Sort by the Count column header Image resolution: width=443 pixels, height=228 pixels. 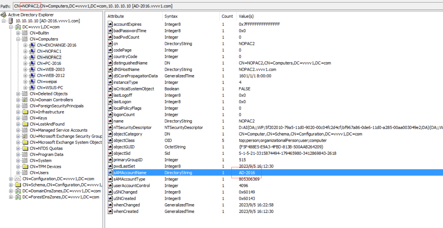click(227, 16)
